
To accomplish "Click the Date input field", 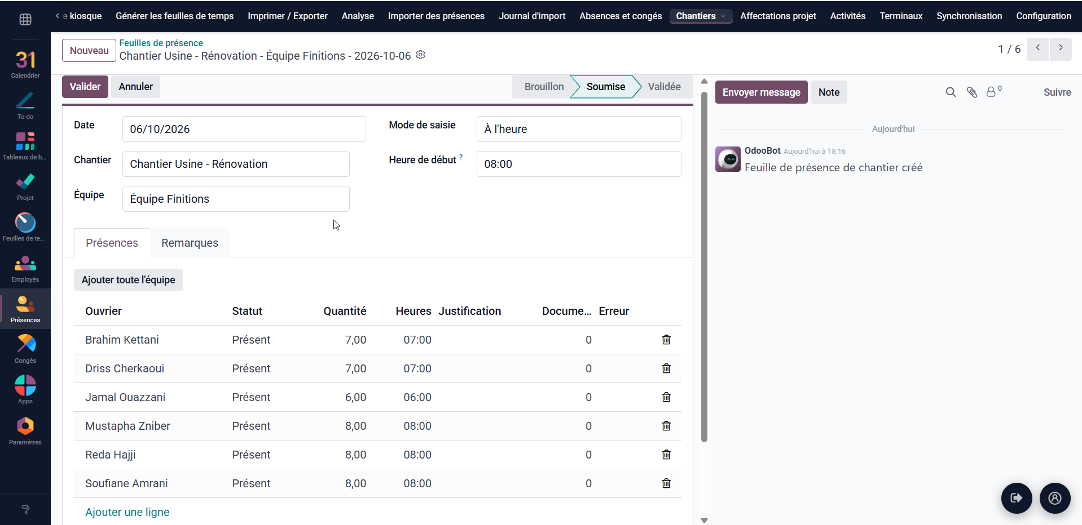I will pyautogui.click(x=244, y=129).
